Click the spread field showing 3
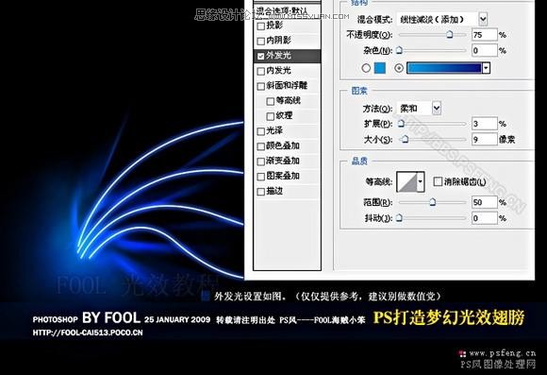The width and height of the screenshot is (547, 375). pos(484,124)
